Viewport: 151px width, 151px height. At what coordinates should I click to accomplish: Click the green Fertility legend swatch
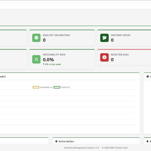click(57, 87)
